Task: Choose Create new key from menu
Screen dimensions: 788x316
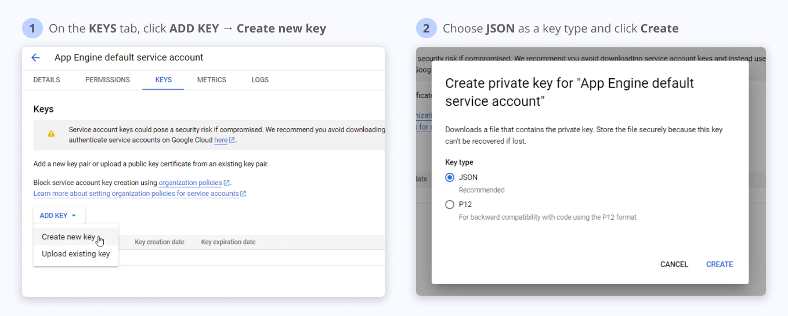Action: coord(68,237)
